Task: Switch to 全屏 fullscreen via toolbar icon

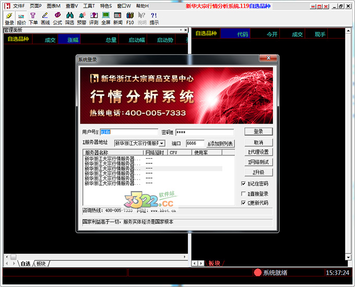Action: click(x=106, y=18)
